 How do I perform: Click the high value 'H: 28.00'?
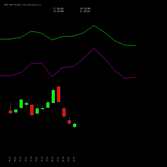pyautogui.click(x=86, y=9)
